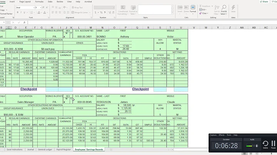Switch to the Page Layout ribbon tab
Viewport: 277px width, 155px height.
click(25, 2)
